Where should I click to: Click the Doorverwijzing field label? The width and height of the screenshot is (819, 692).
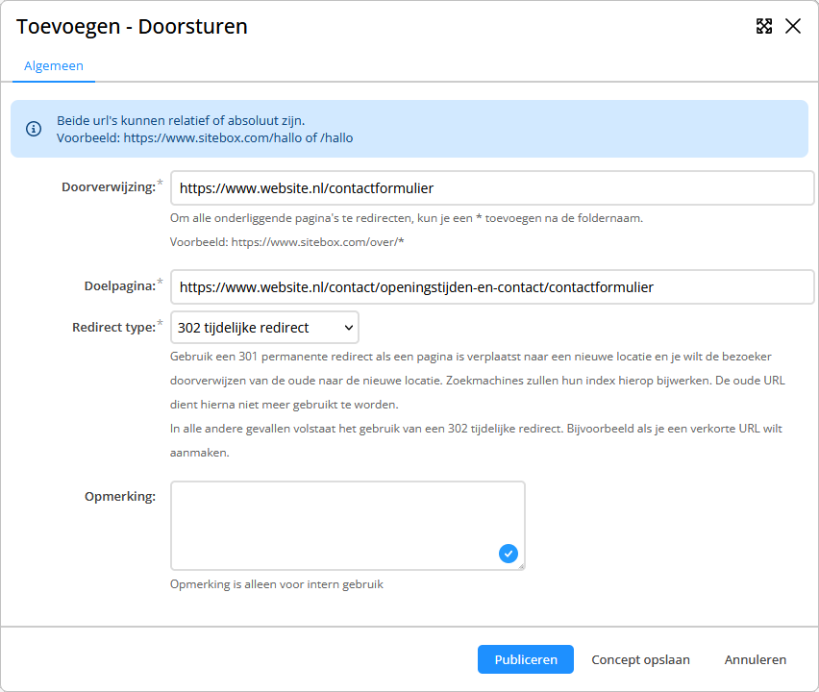click(x=109, y=187)
